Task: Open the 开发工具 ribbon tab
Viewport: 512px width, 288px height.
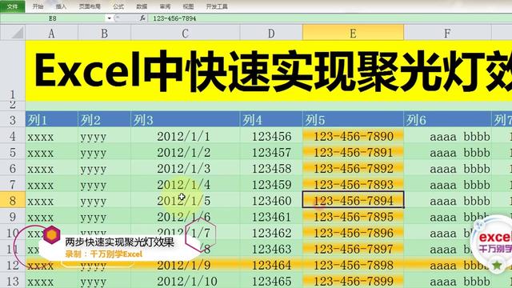Action: [217, 6]
